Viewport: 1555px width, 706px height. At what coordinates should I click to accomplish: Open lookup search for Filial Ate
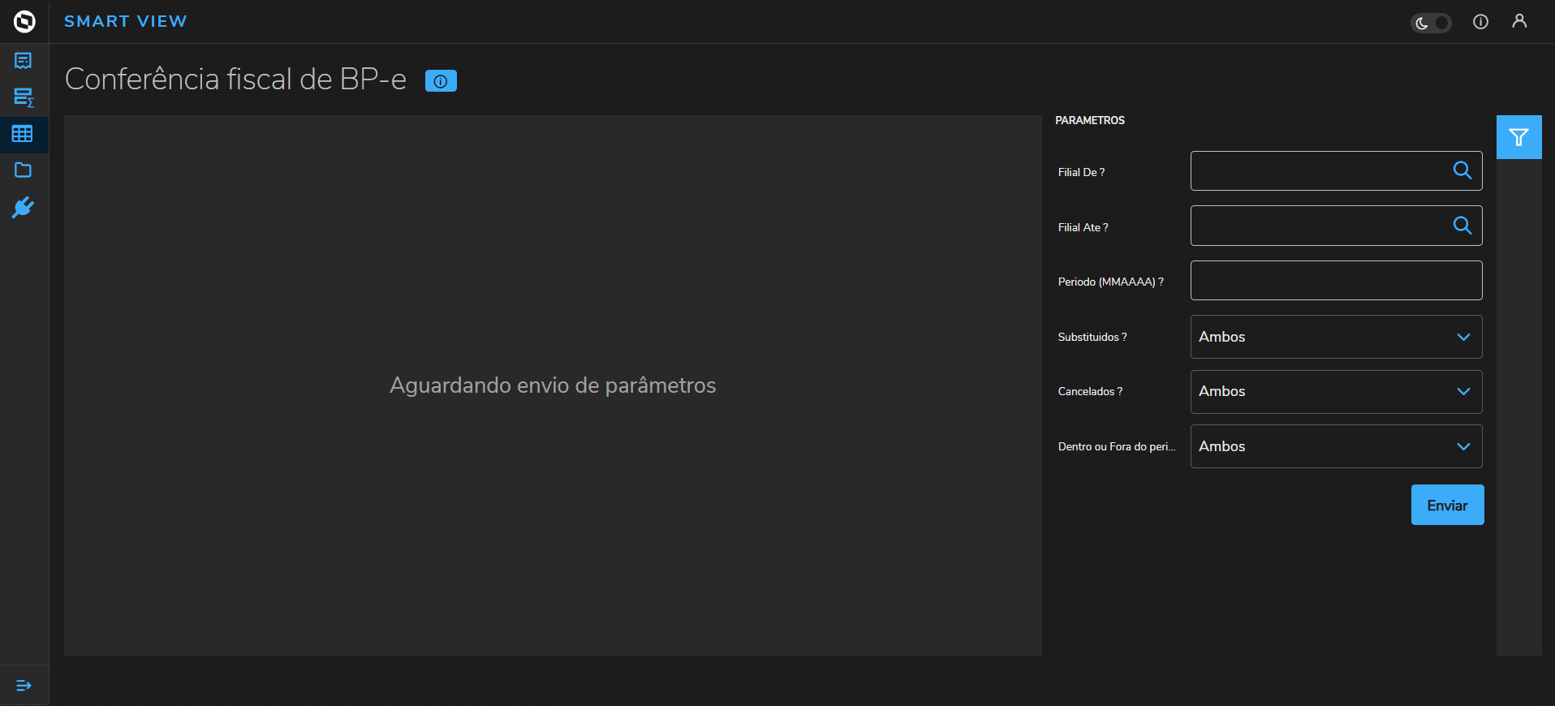(x=1462, y=226)
